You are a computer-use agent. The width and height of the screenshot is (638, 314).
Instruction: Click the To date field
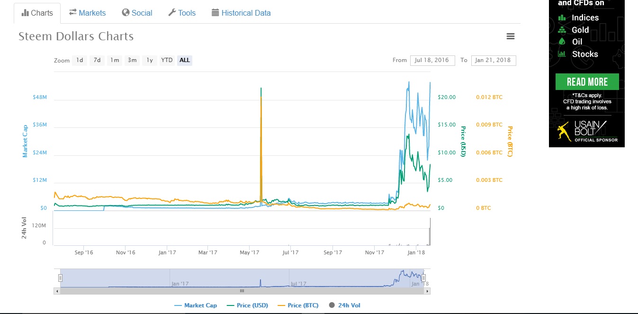pyautogui.click(x=494, y=60)
